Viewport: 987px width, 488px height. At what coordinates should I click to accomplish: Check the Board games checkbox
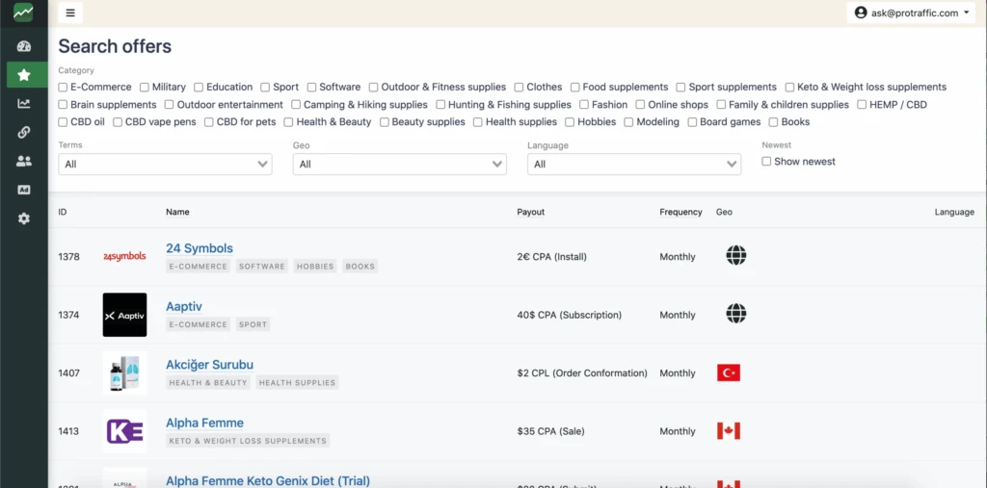pos(692,122)
